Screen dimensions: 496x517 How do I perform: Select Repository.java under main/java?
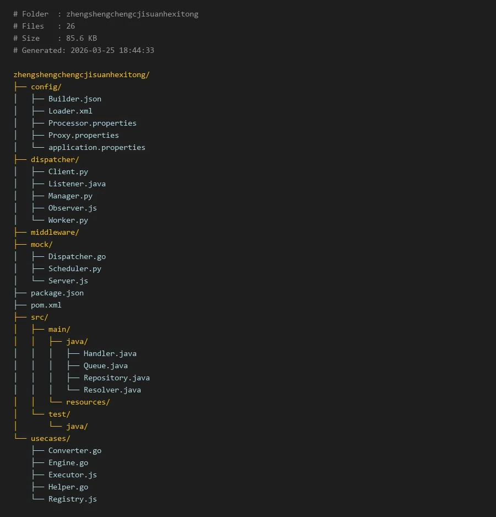(116, 378)
